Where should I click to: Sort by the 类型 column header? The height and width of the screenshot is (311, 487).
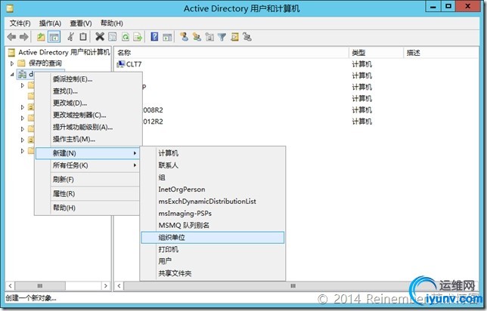click(376, 53)
